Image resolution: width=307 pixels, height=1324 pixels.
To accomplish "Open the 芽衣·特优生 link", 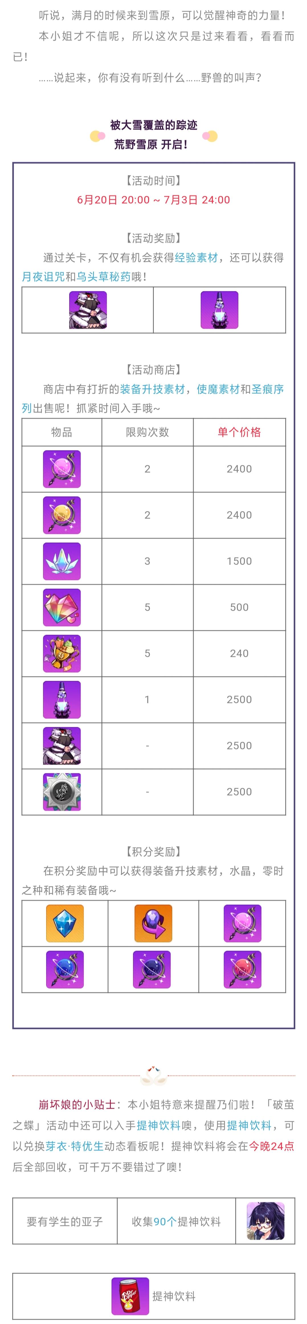I will (75, 1146).
